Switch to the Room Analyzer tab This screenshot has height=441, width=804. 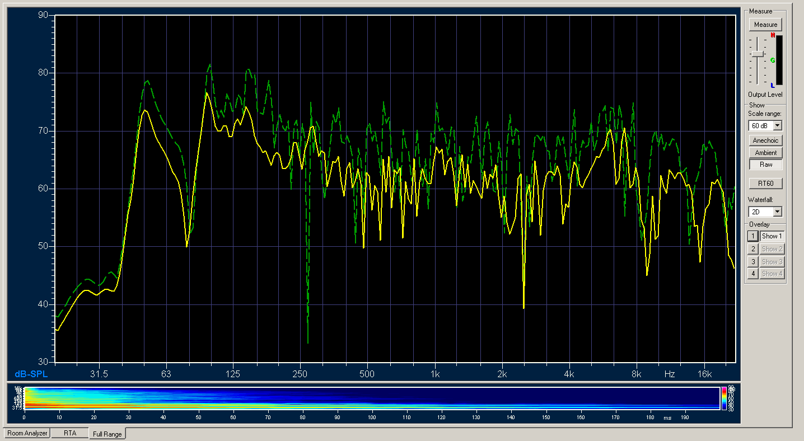tap(27, 433)
